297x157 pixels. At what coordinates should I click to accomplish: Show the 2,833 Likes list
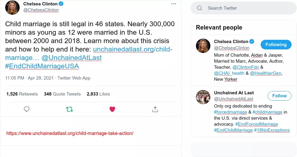click(x=98, y=94)
